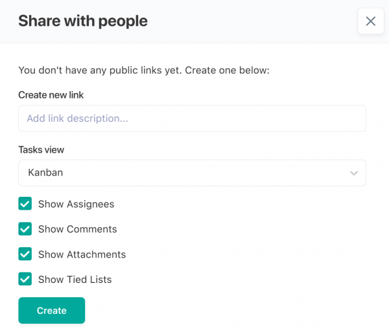Click the white checkmark icon beside Show Tied Lists
The image size is (389, 334).
click(x=25, y=280)
